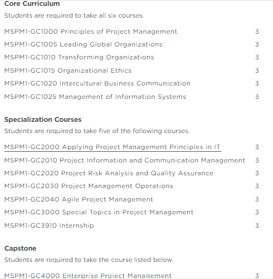Select MSPM1-GC1010 Transforming Organizations

point(79,57)
